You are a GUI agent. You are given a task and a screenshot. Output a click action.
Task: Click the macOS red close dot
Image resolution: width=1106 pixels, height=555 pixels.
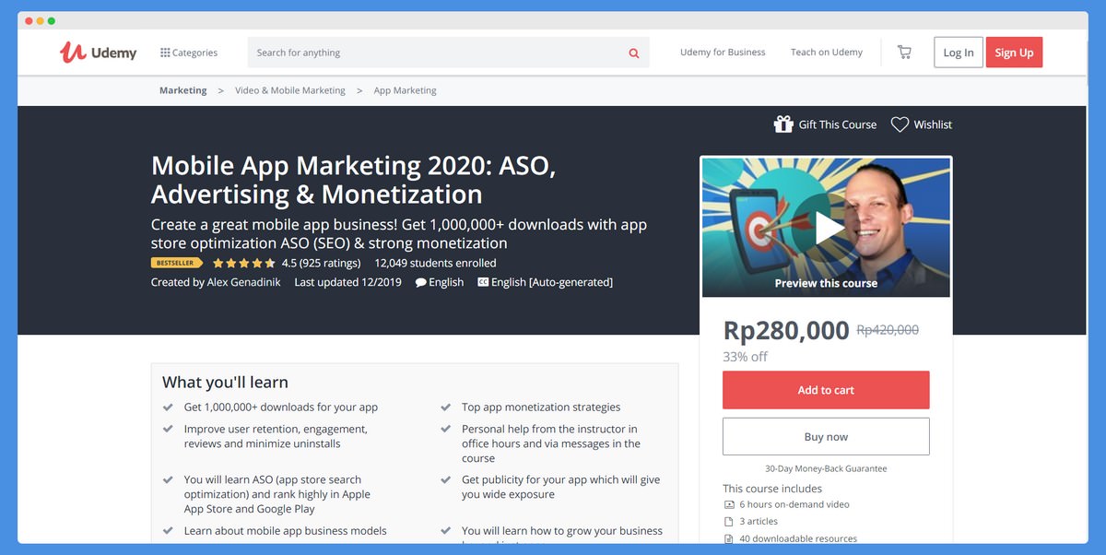pos(29,20)
